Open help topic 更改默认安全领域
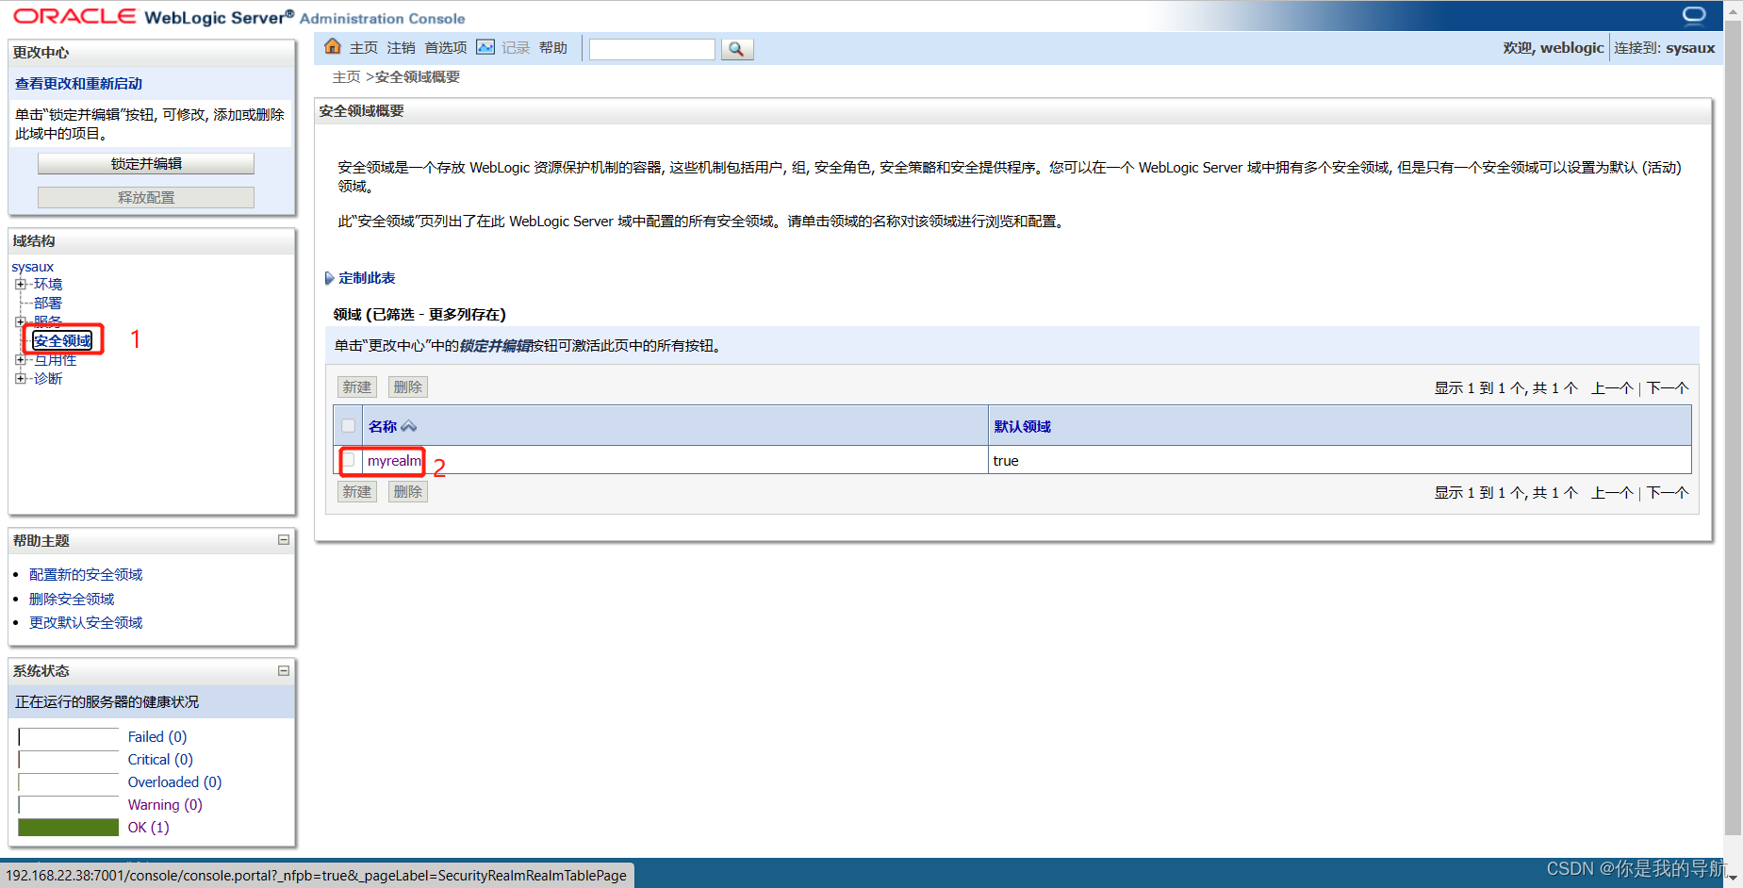 (86, 622)
